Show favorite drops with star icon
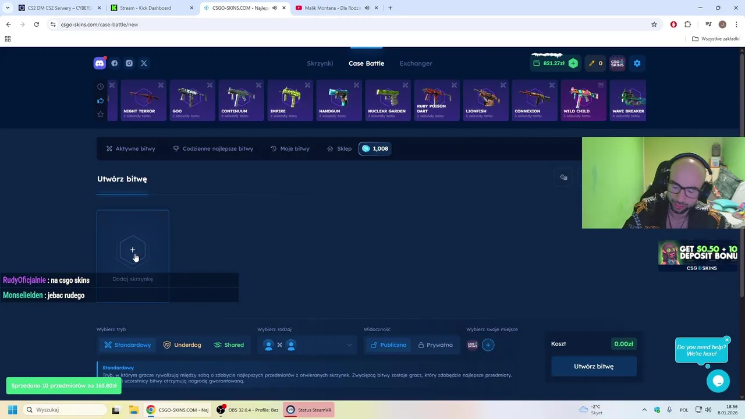The image size is (745, 419). pos(100,114)
